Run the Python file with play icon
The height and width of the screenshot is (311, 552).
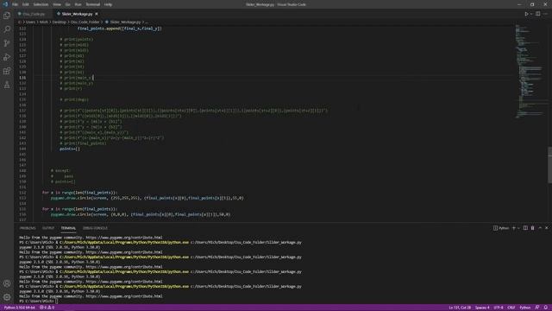coord(526,14)
